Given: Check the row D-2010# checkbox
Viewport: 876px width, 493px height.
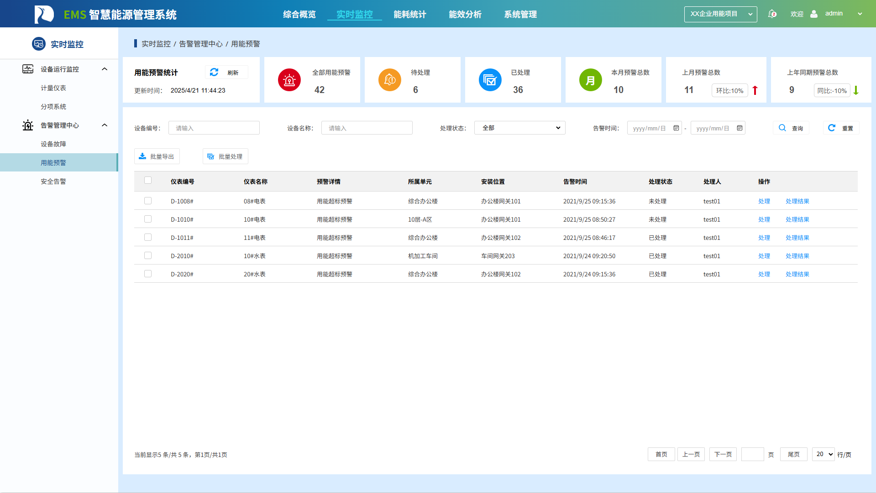Looking at the screenshot, I should (x=148, y=255).
